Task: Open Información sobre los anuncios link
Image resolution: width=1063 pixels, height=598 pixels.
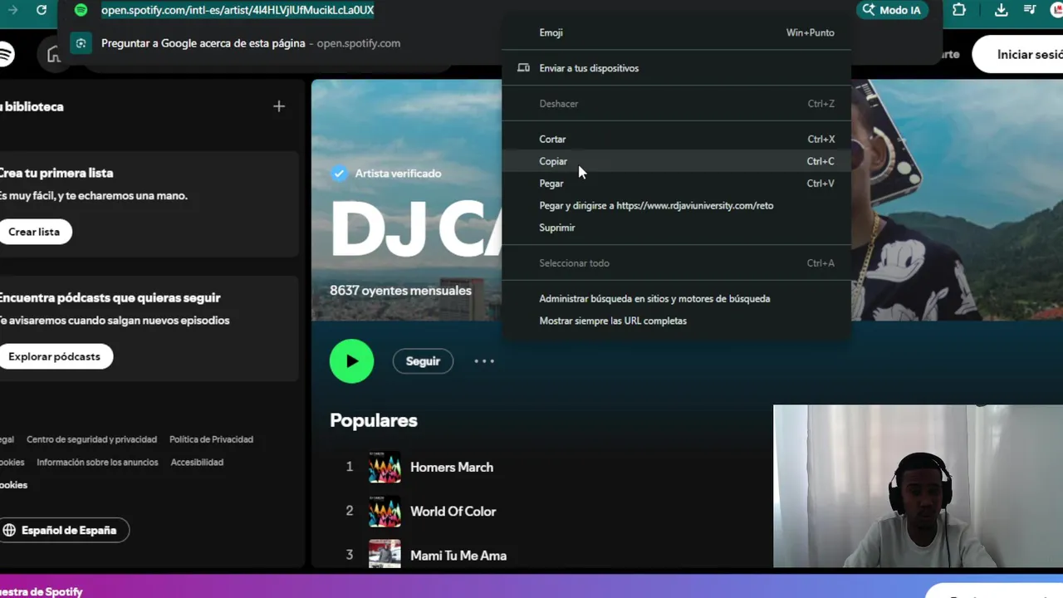Action: (97, 462)
